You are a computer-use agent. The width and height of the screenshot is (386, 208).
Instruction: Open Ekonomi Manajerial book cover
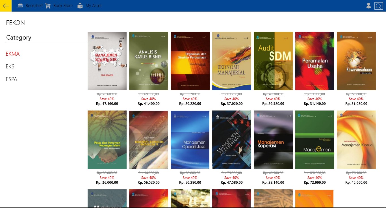(x=232, y=61)
